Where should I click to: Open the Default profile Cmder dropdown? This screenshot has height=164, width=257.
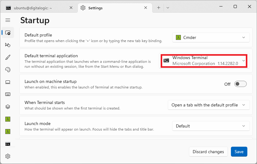tap(211, 37)
